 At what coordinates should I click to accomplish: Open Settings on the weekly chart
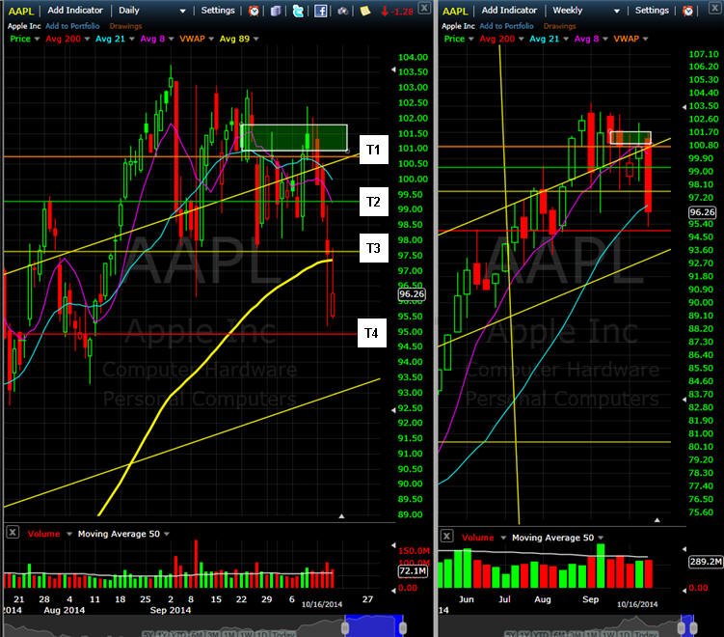(x=652, y=11)
